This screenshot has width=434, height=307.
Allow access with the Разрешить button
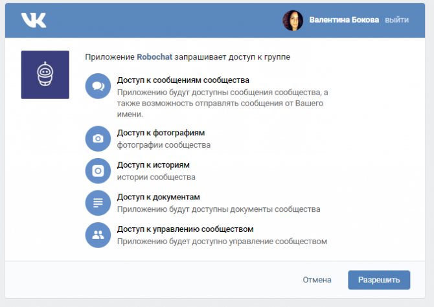coord(379,280)
